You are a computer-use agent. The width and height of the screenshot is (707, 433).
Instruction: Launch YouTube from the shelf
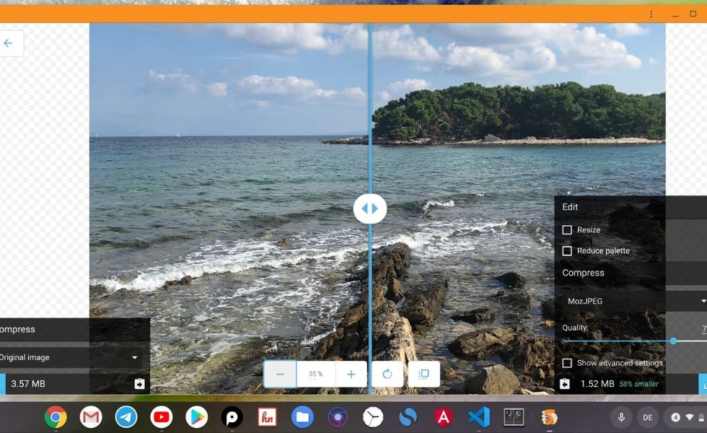click(x=162, y=417)
